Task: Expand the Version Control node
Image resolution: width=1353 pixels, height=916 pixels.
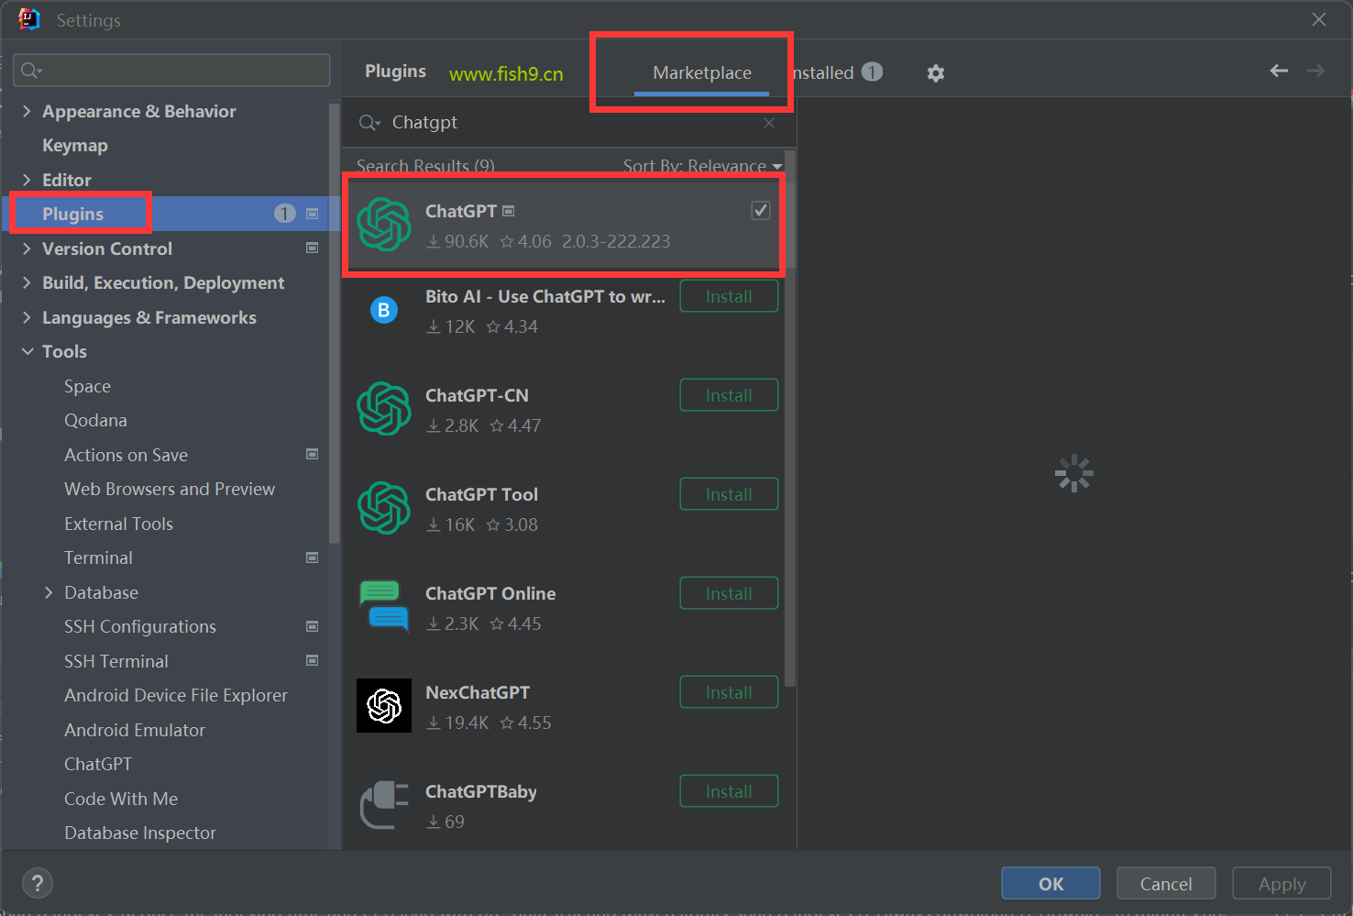Action: tap(27, 248)
